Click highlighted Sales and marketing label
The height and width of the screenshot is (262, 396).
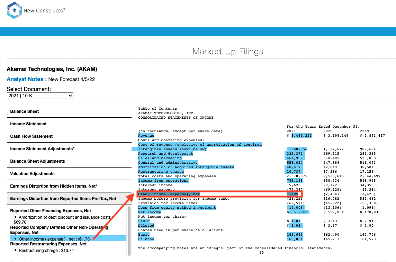[x=160, y=158]
